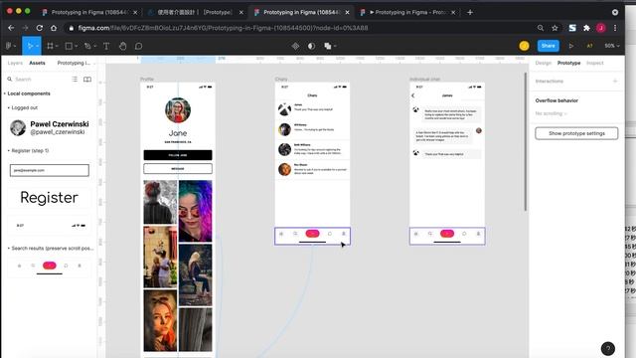Select the Text tool
Image resolution: width=636 pixels, height=358 pixels.
(106, 47)
